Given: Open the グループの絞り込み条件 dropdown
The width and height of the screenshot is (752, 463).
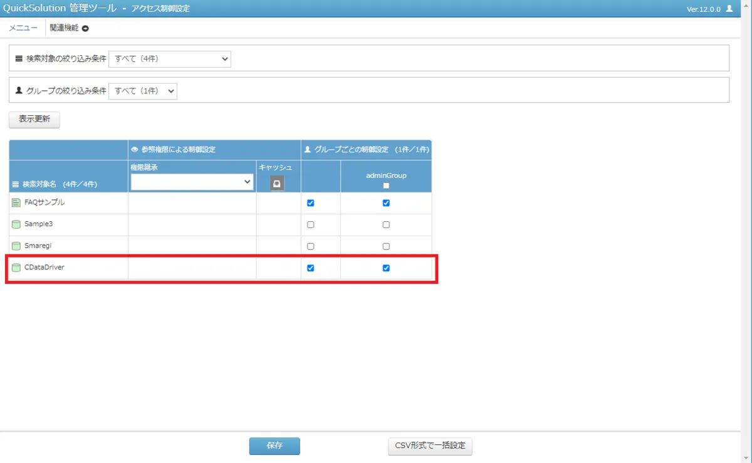Looking at the screenshot, I should coord(143,91).
